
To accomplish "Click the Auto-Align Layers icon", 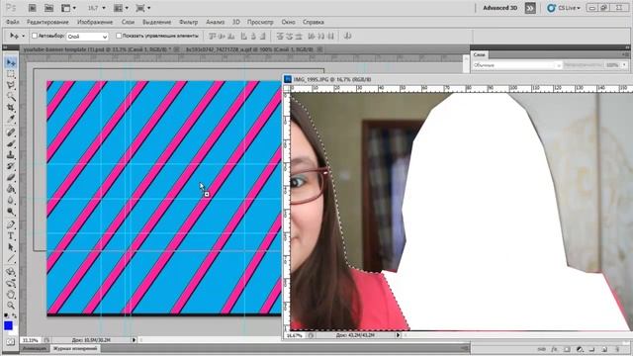I will pos(347,36).
